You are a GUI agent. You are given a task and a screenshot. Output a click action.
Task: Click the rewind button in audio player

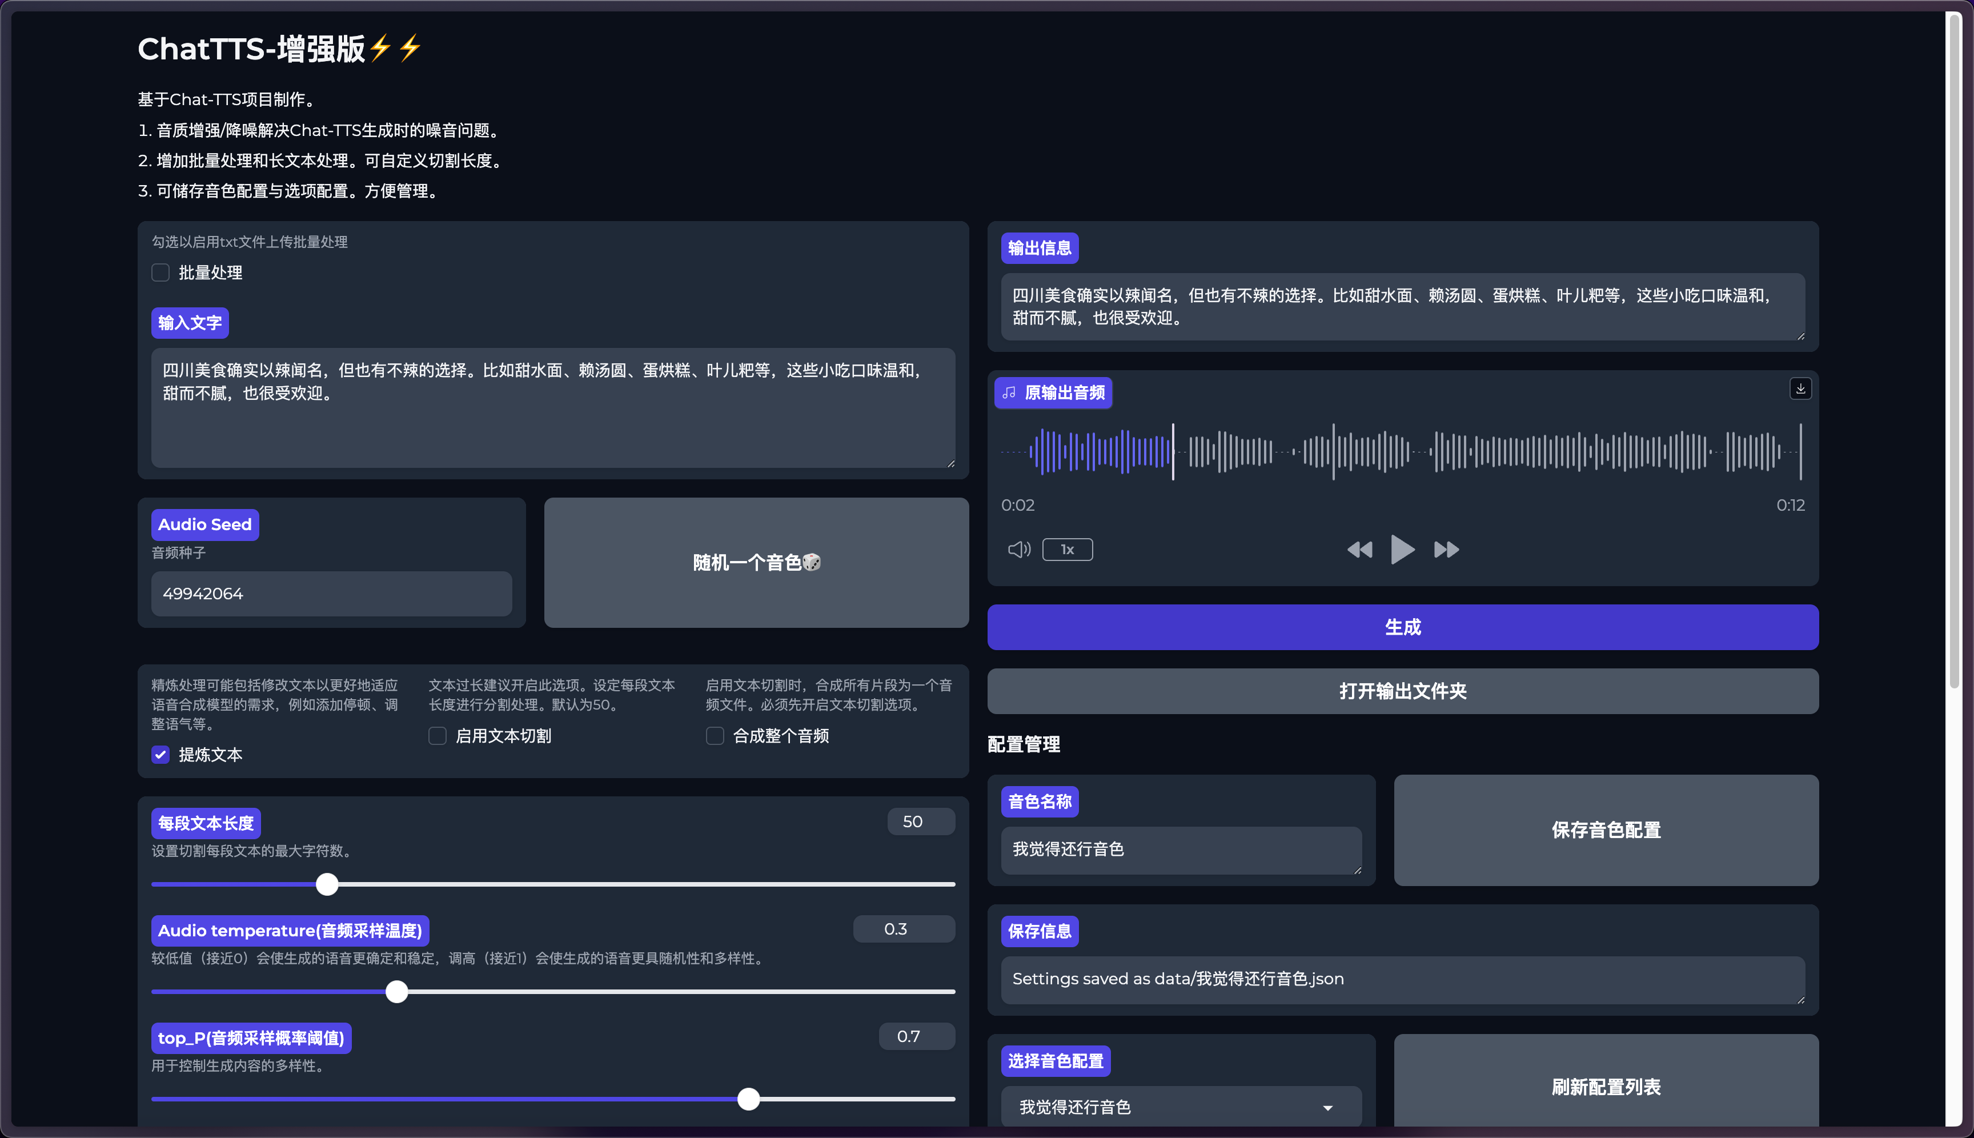pos(1359,550)
